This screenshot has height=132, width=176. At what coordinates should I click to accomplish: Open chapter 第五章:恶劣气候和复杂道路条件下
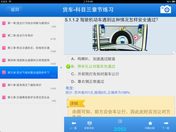(29, 73)
